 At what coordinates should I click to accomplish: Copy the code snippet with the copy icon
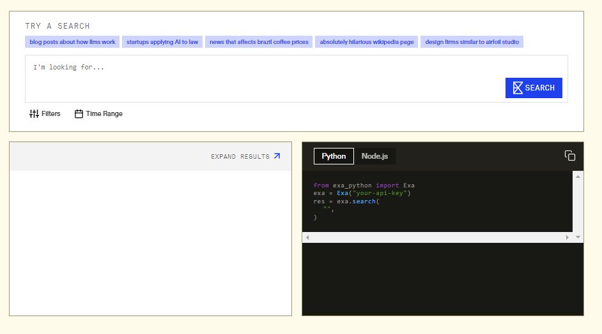(x=570, y=156)
